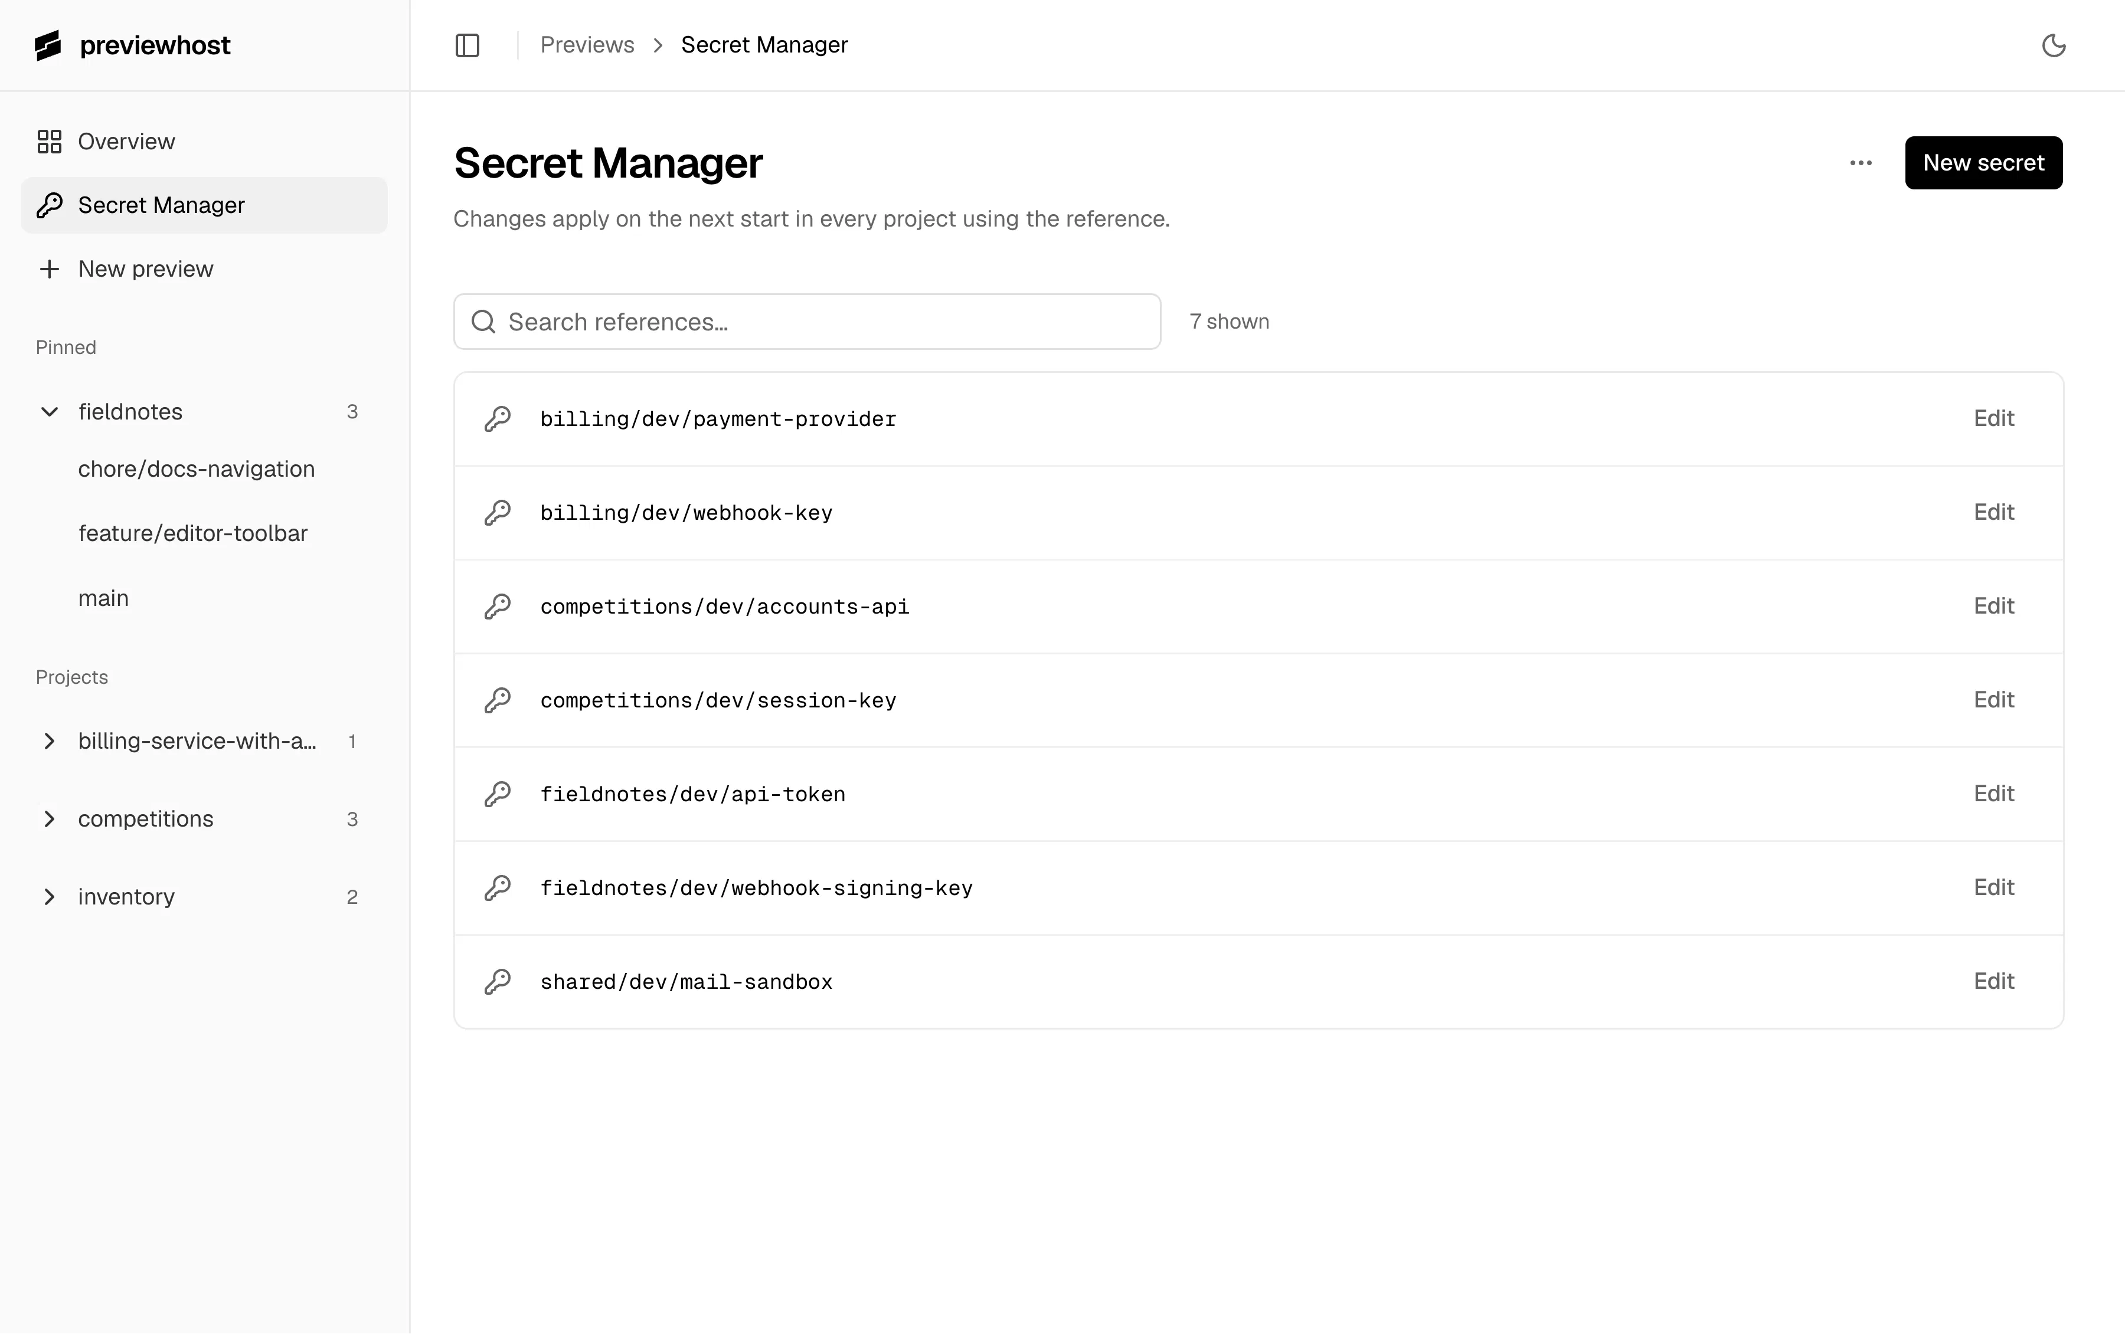Click the competitions/dev/accounts-api reference text

pyautogui.click(x=724, y=607)
